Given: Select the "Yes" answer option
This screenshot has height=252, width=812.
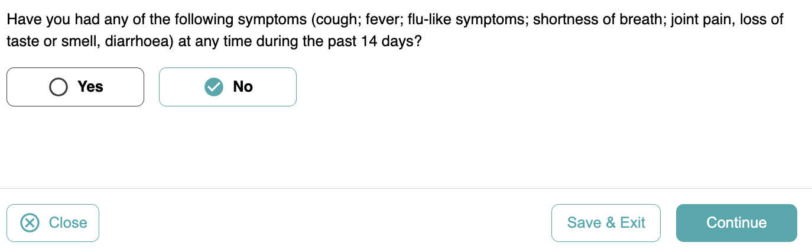Looking at the screenshot, I should (x=75, y=87).
